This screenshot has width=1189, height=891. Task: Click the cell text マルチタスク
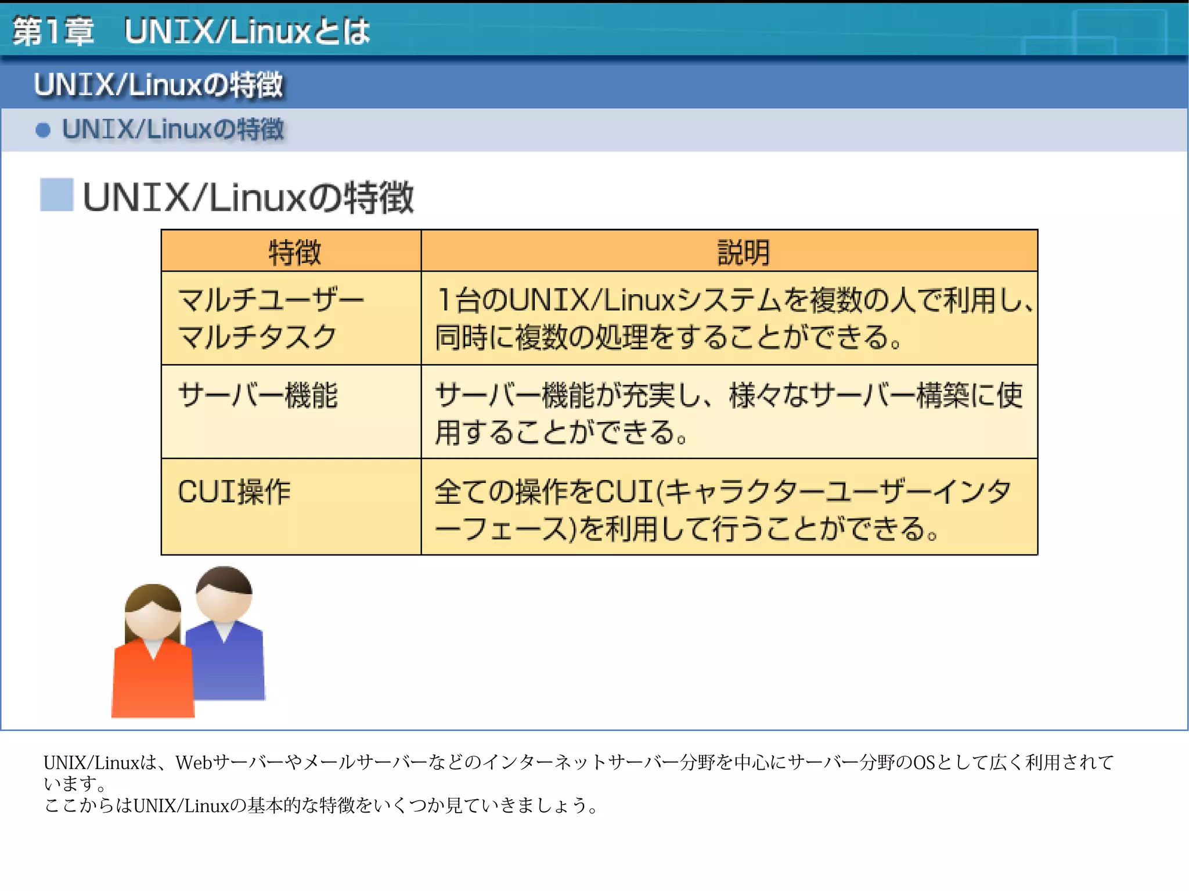tap(257, 337)
